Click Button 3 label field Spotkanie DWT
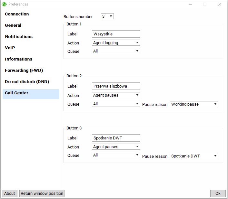The height and width of the screenshot is (199, 228). (116, 138)
